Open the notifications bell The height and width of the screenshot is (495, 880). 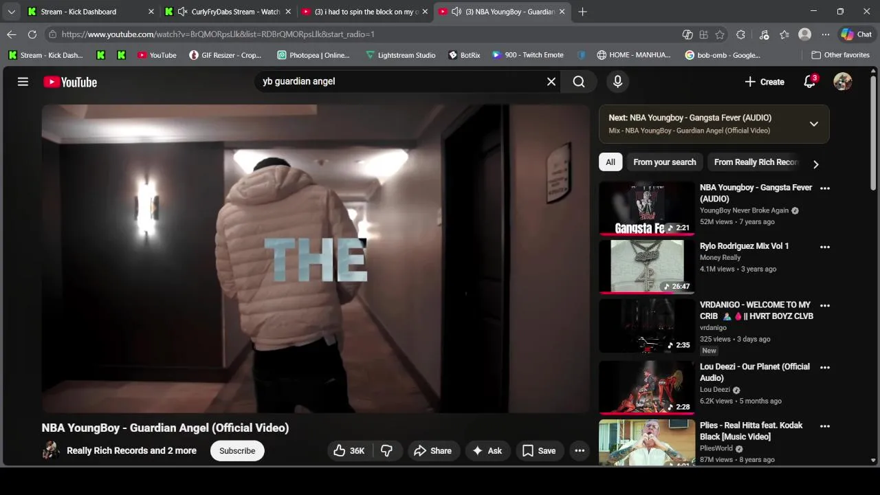[810, 82]
